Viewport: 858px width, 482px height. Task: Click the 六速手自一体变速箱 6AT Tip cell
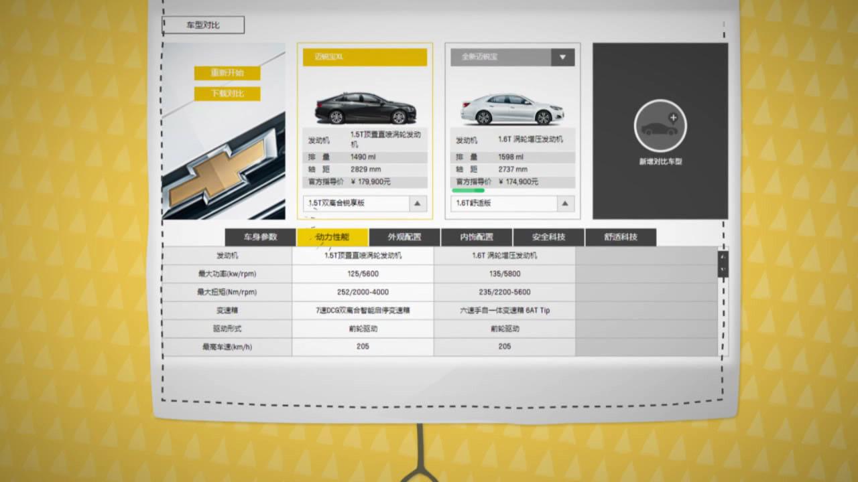click(505, 311)
